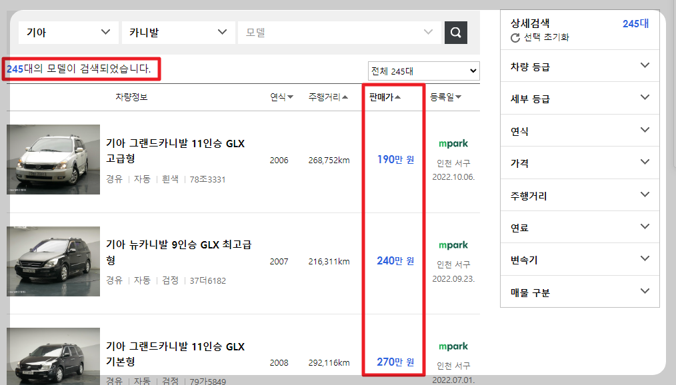Open the 기아 그랜드카니발 11인승 GLX 고급형 listing
The height and width of the screenshot is (385, 676).
(175, 151)
